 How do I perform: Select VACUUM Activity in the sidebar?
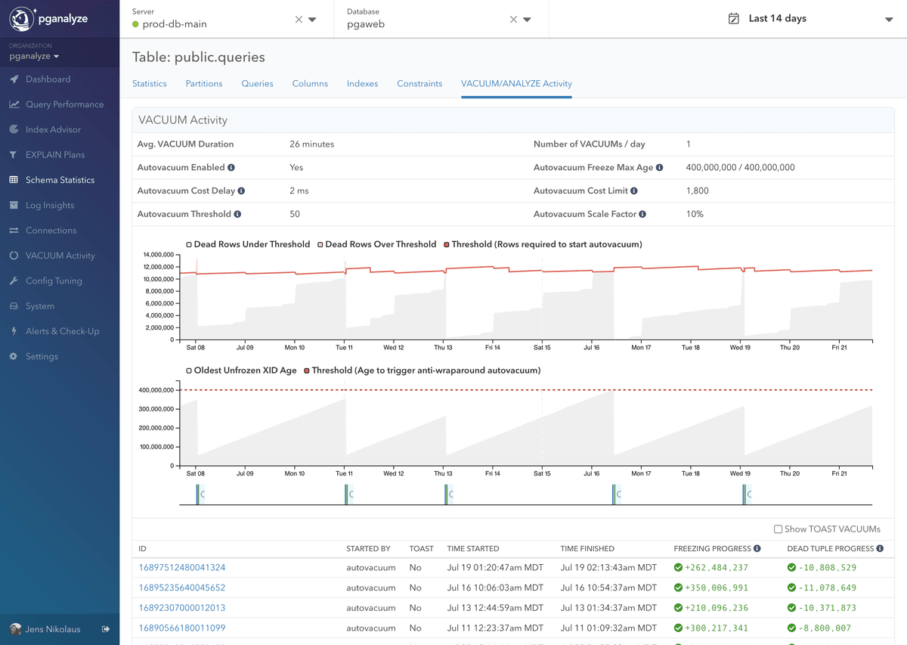point(59,255)
